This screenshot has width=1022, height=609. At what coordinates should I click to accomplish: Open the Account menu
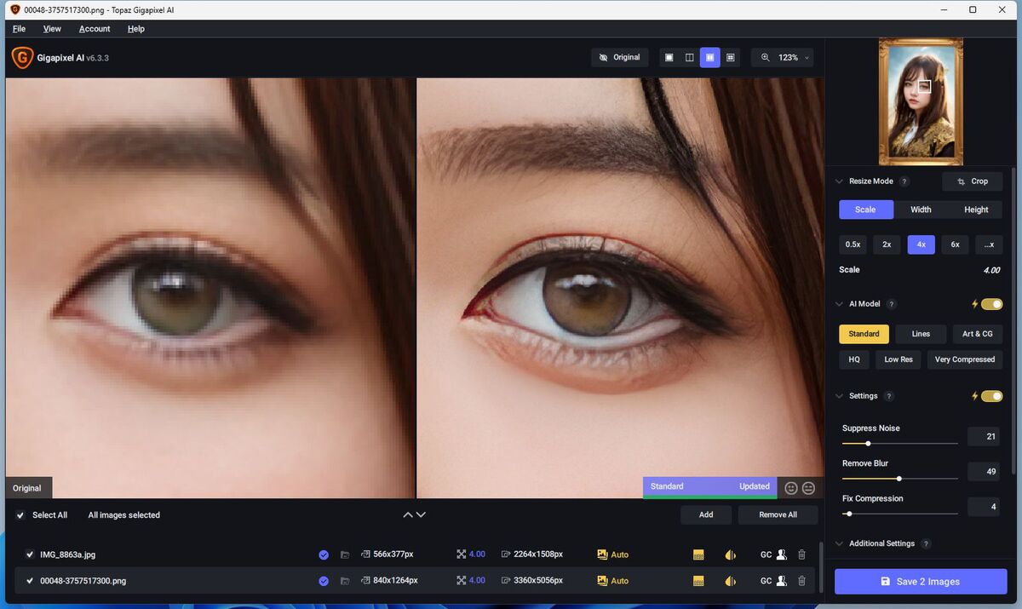click(95, 29)
